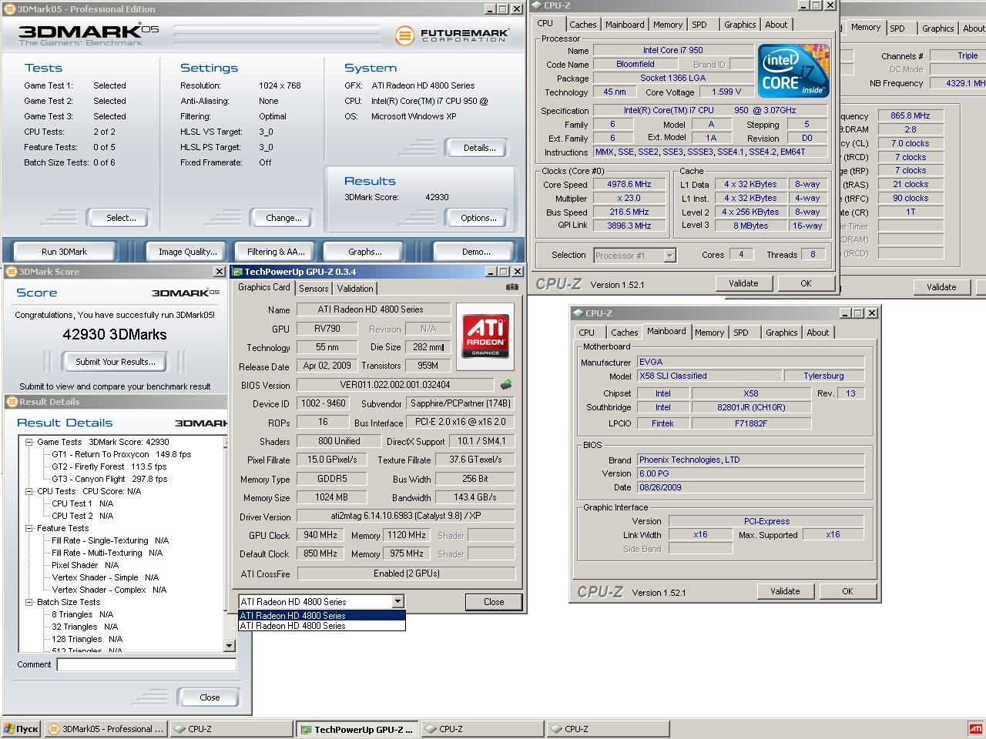Click the GPU-Z title bar icon
The width and height of the screenshot is (986, 739).
point(237,272)
